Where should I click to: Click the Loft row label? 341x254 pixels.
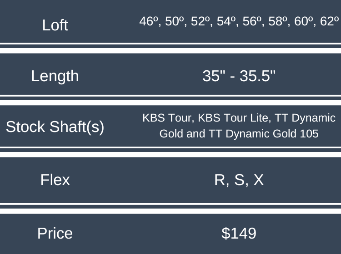click(55, 25)
